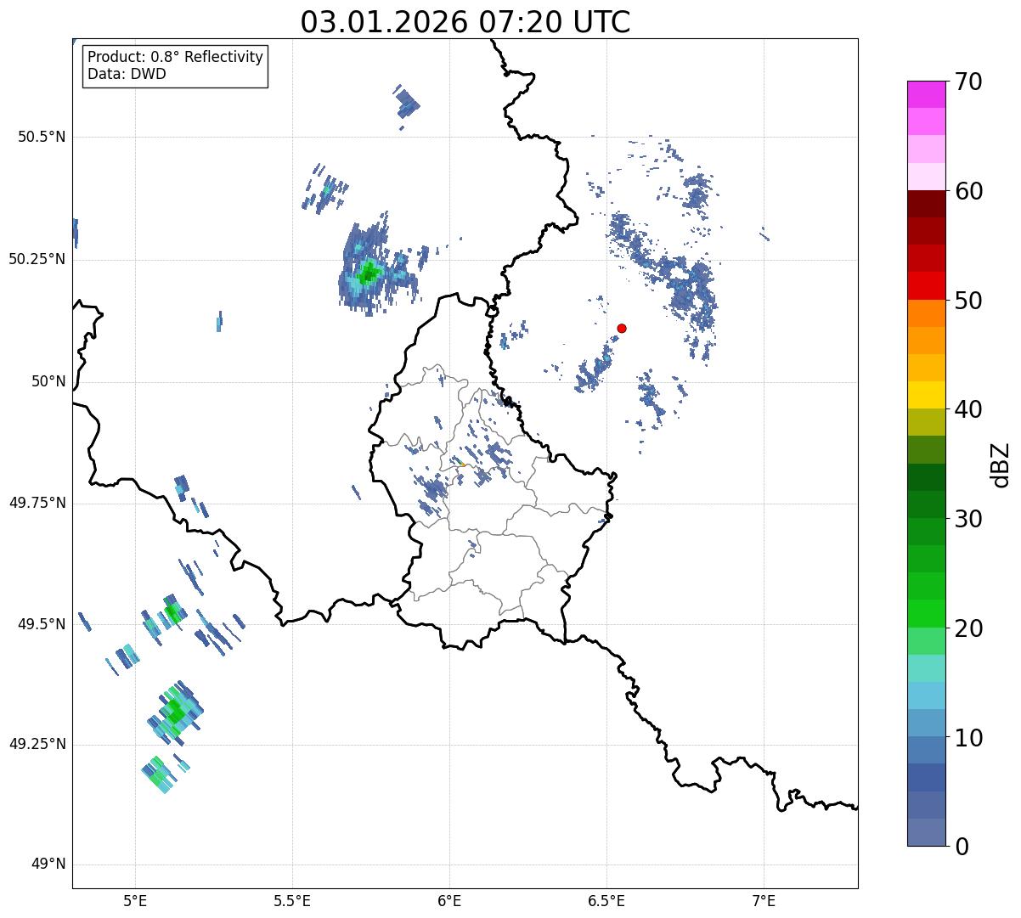This screenshot has width=1021, height=918.
Task: Click the longitude label "6.5°E"
Action: (606, 900)
